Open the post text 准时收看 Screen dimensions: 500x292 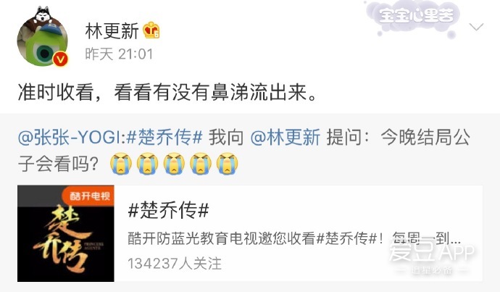56,93
